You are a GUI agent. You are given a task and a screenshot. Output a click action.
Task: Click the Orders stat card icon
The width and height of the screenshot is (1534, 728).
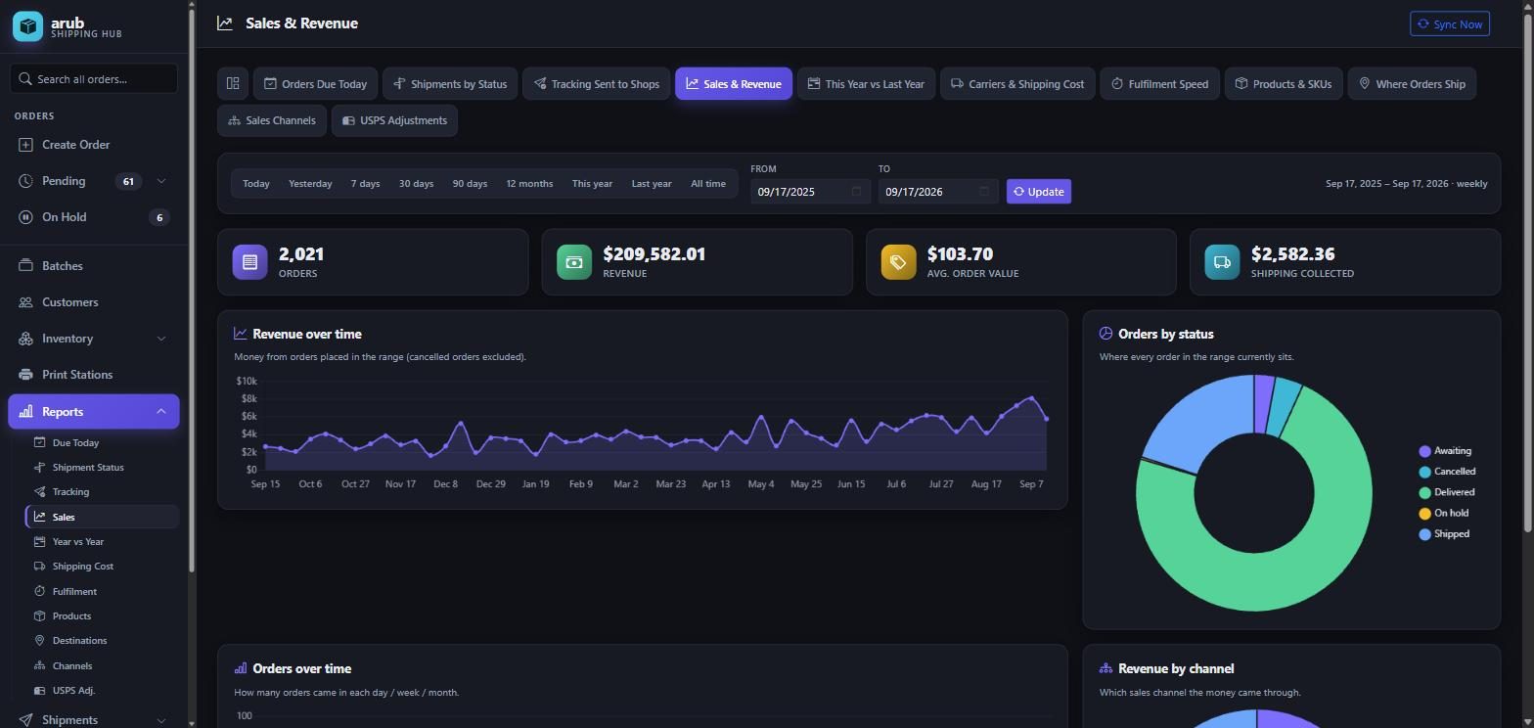(x=249, y=262)
